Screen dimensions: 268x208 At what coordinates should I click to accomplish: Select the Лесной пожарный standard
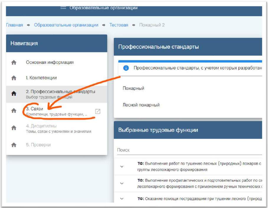pos(141,105)
